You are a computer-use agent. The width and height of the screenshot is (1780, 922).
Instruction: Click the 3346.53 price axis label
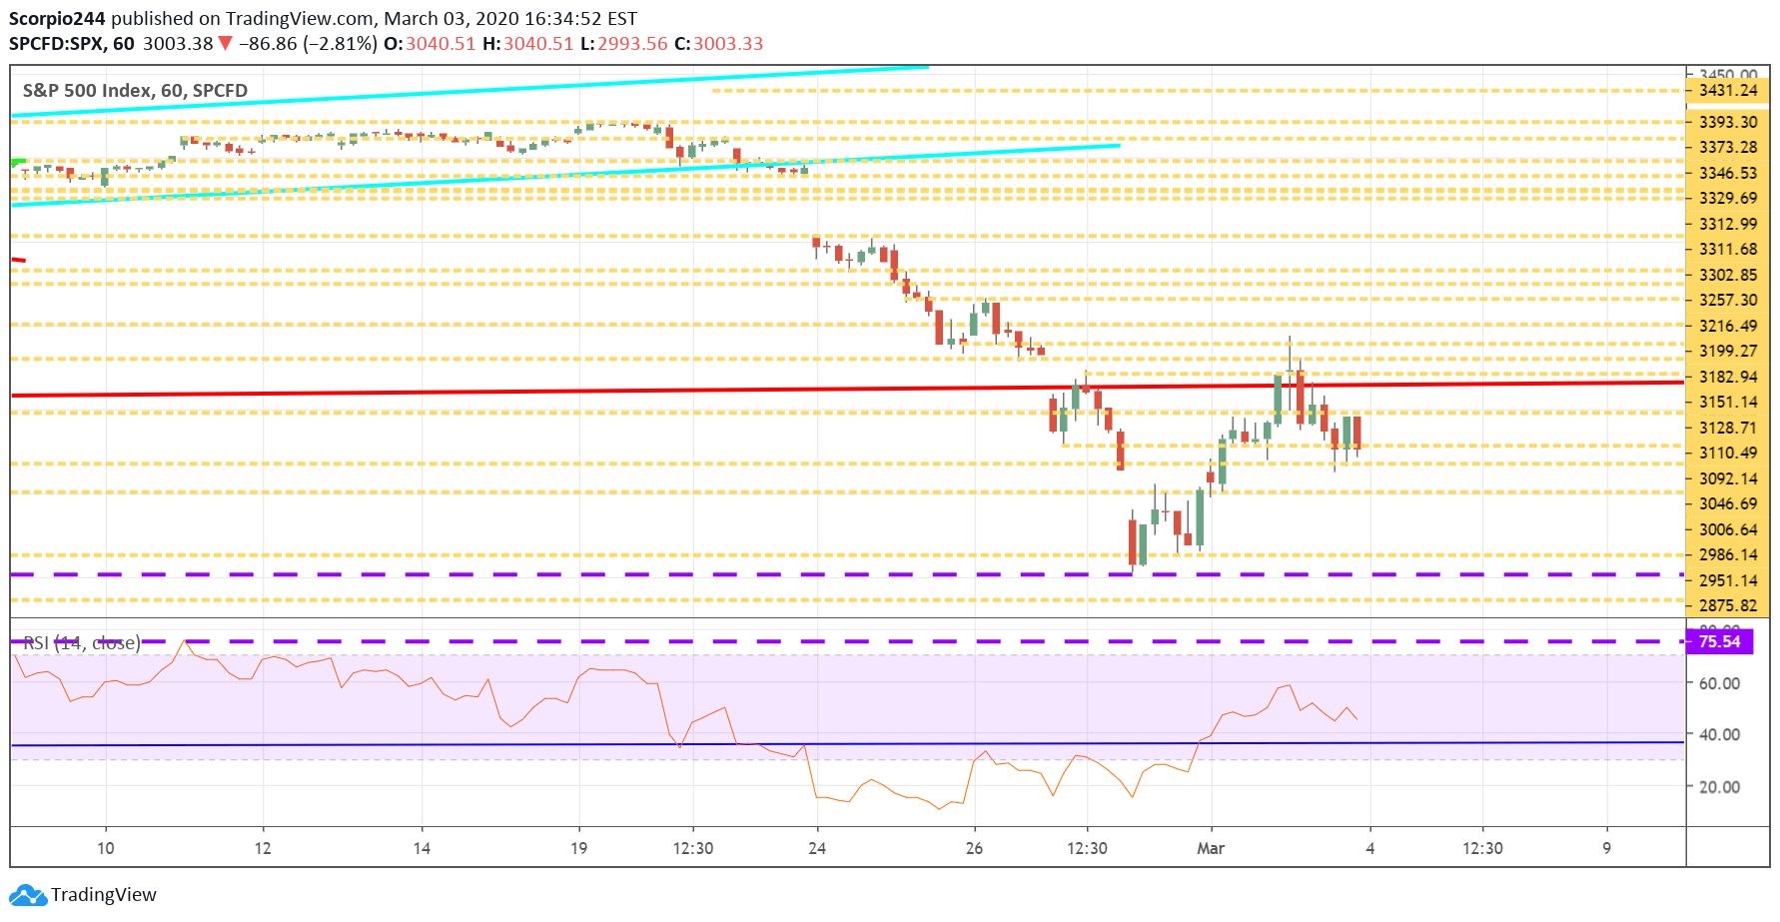pyautogui.click(x=1728, y=173)
